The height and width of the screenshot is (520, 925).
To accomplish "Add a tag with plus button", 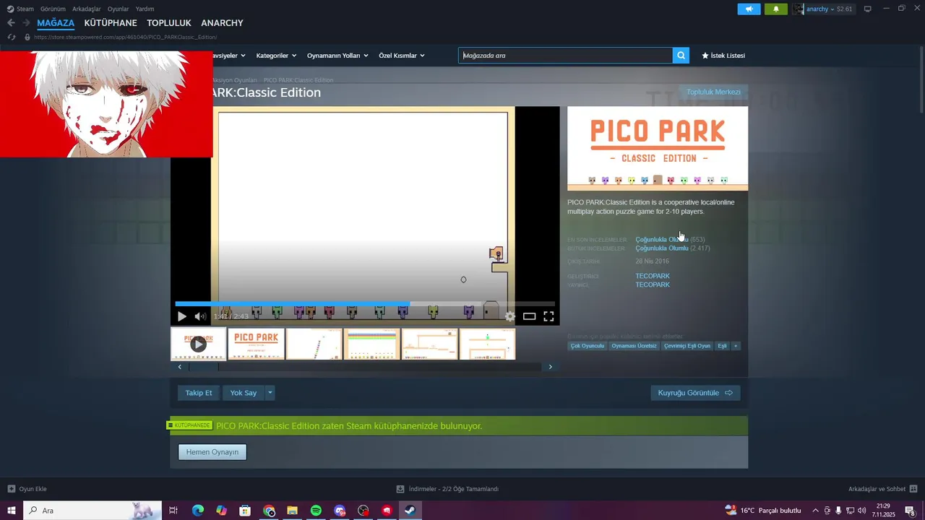I will pos(736,346).
